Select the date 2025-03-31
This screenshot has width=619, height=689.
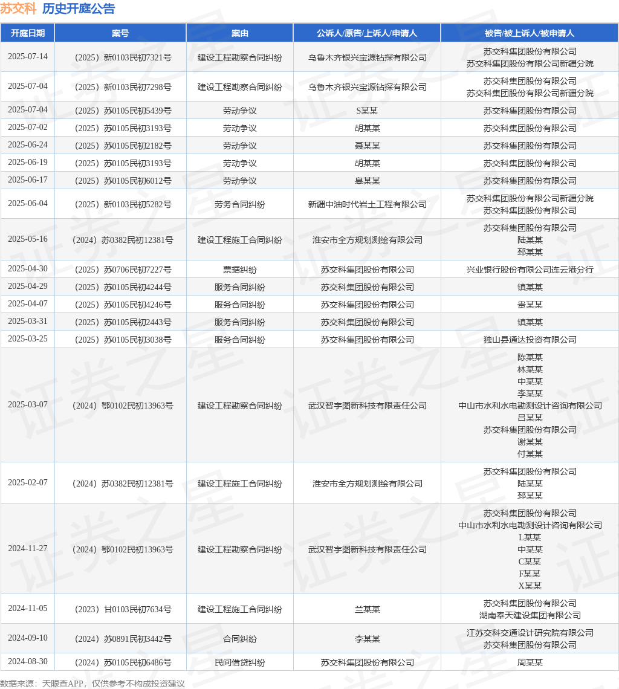point(28,321)
